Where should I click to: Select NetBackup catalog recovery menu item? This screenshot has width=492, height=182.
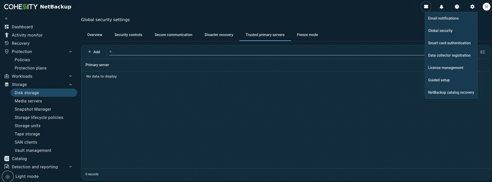point(451,92)
